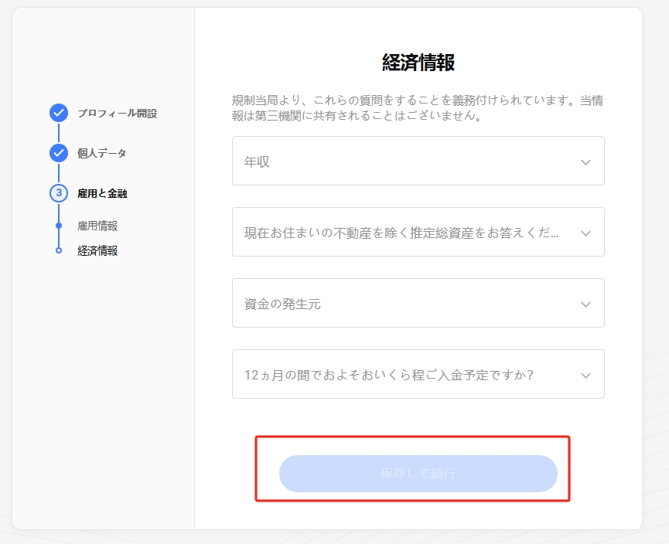Open the 雇用情報 sub-step in sidebar
The height and width of the screenshot is (544, 669).
point(97,226)
